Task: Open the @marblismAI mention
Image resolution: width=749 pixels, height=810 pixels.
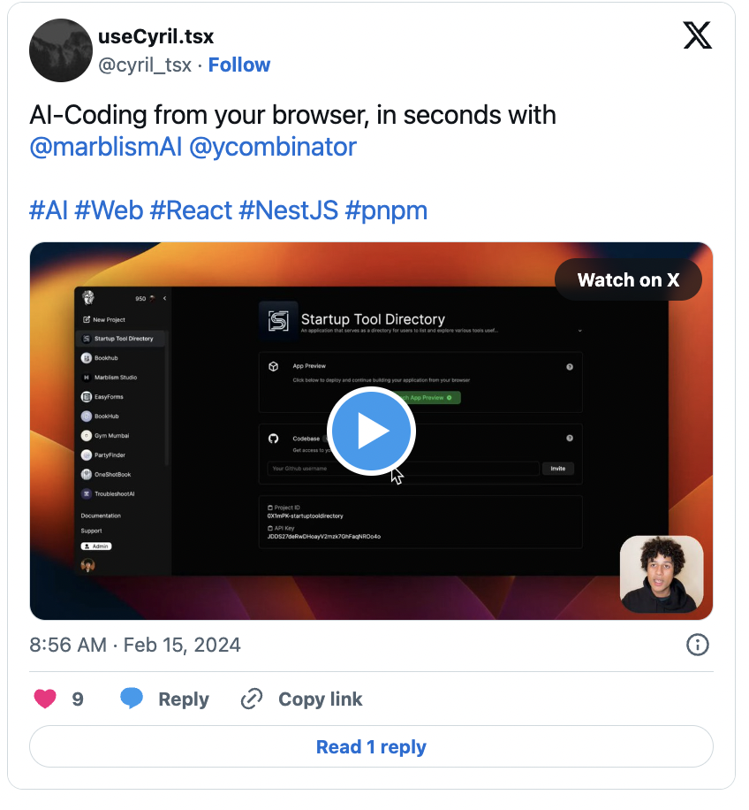Action: 106,147
